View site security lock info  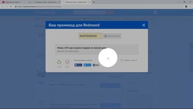click(16, 7)
